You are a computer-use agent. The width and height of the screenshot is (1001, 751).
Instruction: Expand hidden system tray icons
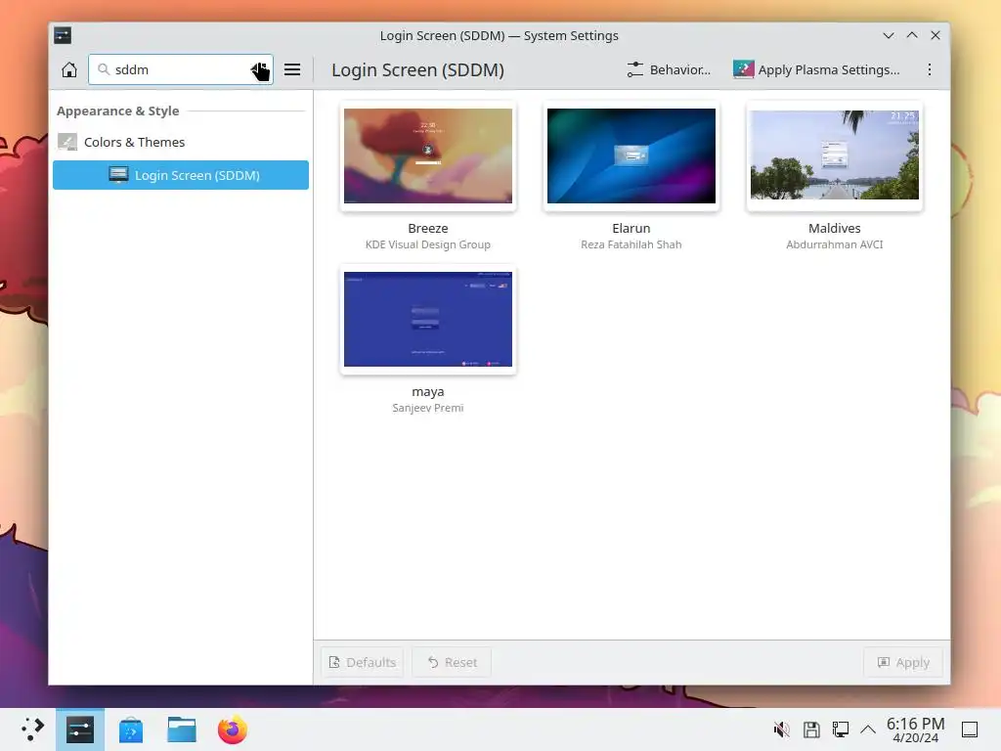point(868,729)
